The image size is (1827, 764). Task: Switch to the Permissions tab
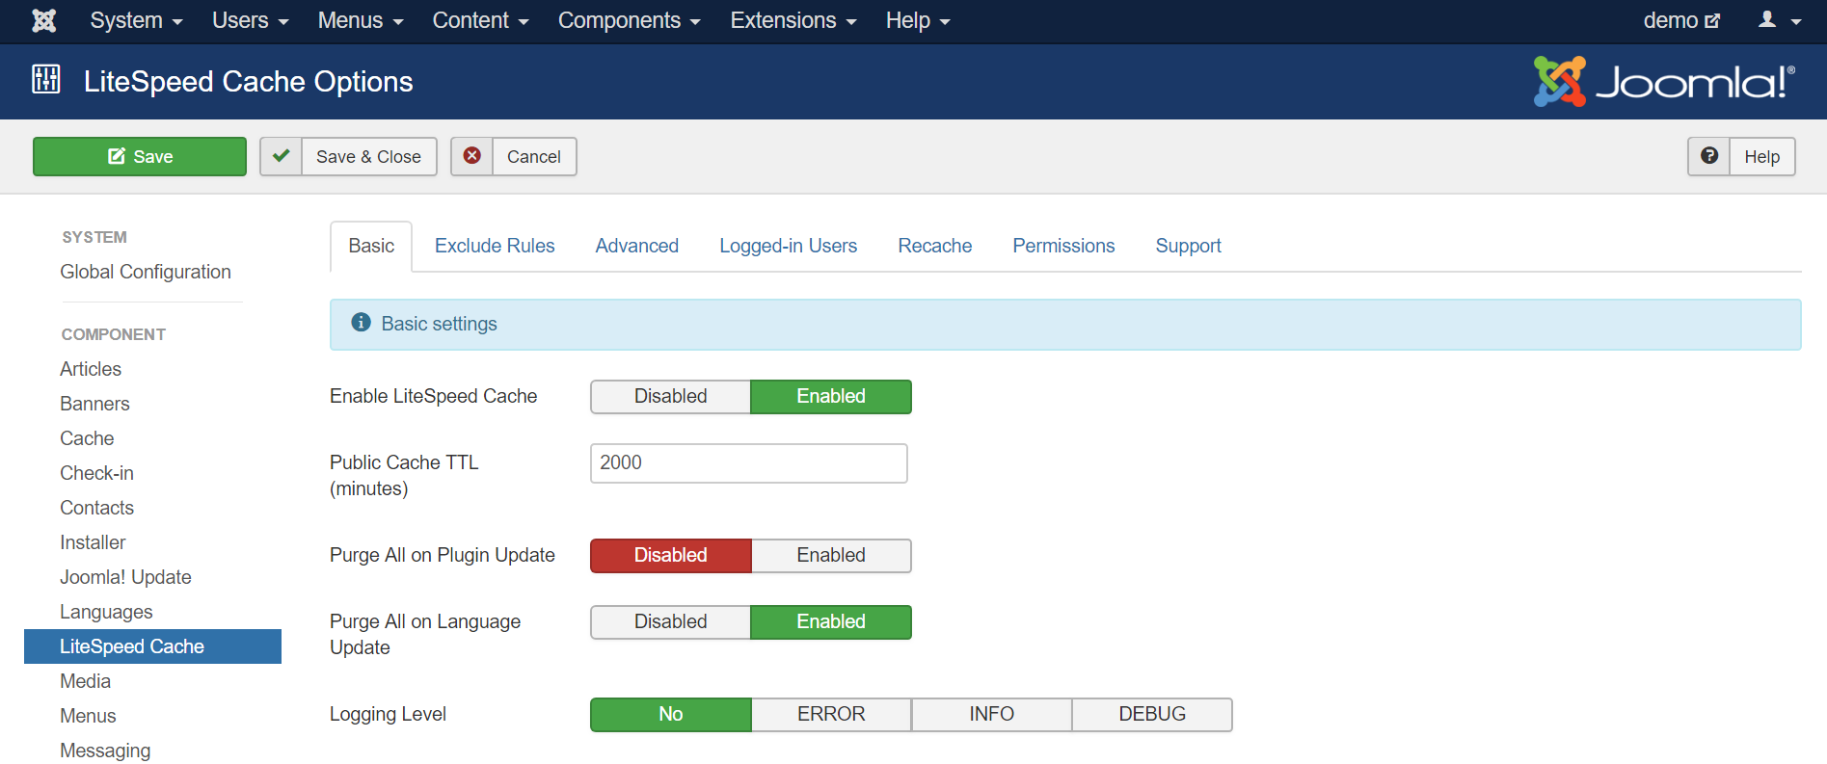[1063, 246]
